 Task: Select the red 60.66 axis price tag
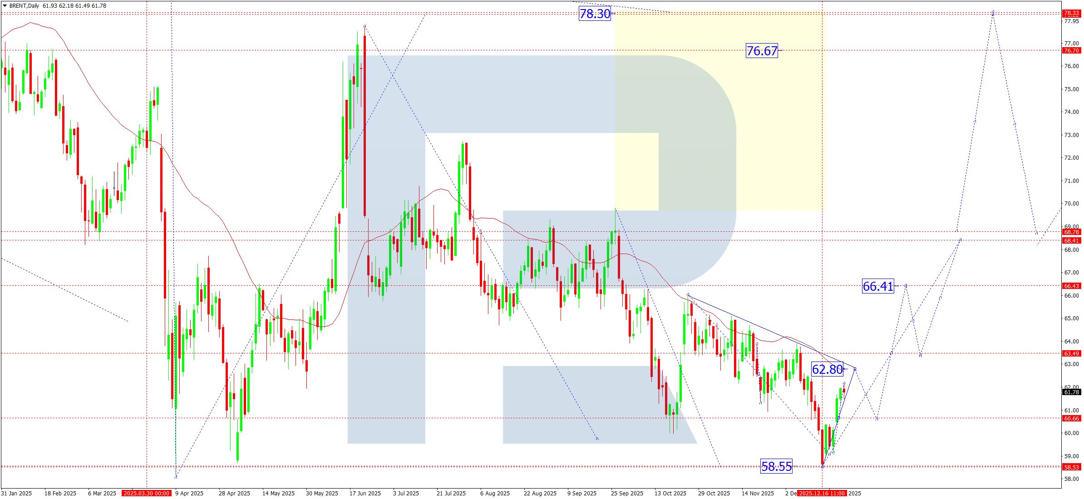[x=1072, y=419]
